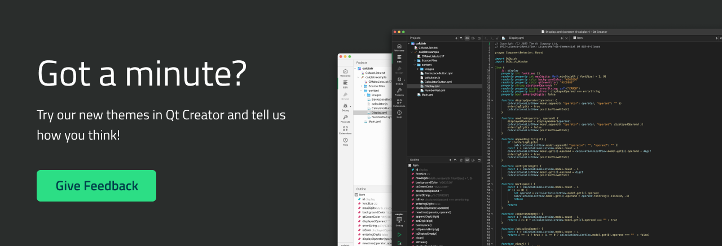
Task: Click the Give Feedback button
Action: point(96,186)
